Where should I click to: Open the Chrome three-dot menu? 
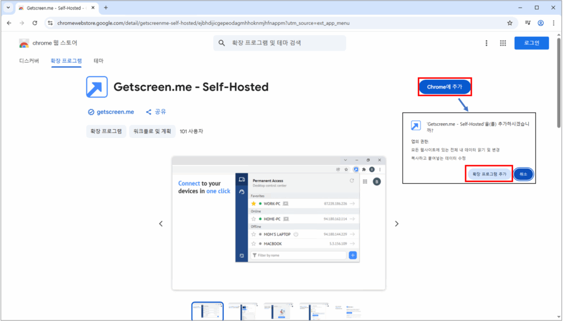tap(553, 23)
